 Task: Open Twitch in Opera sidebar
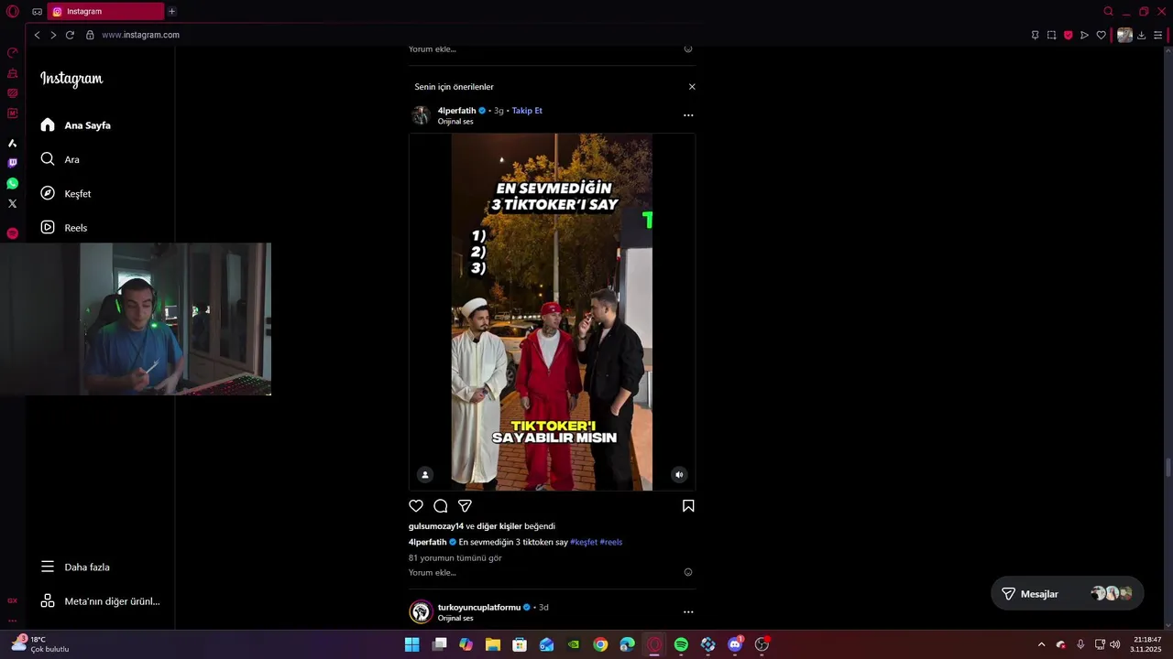12,163
